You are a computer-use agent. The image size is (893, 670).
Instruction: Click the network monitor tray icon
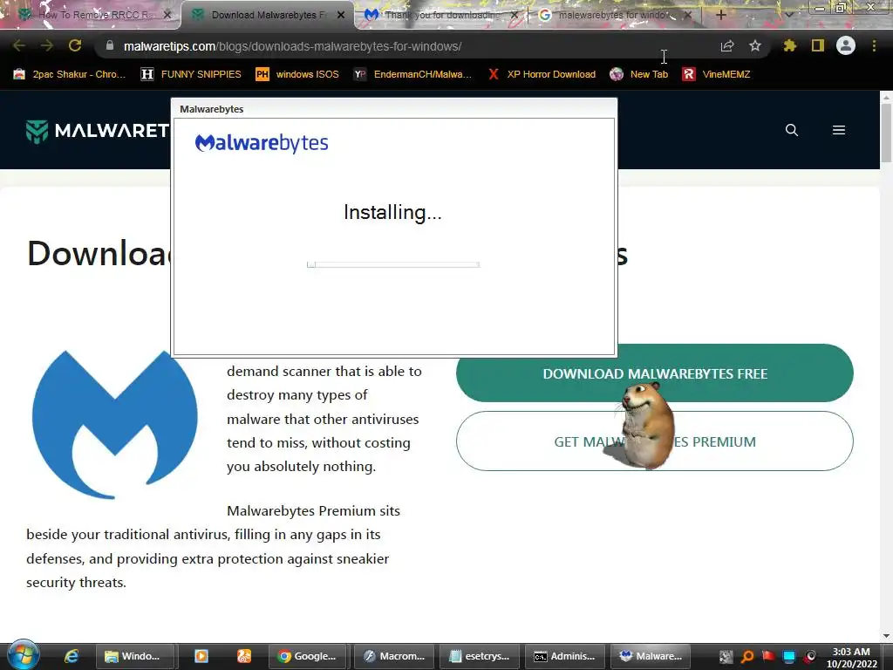789,657
